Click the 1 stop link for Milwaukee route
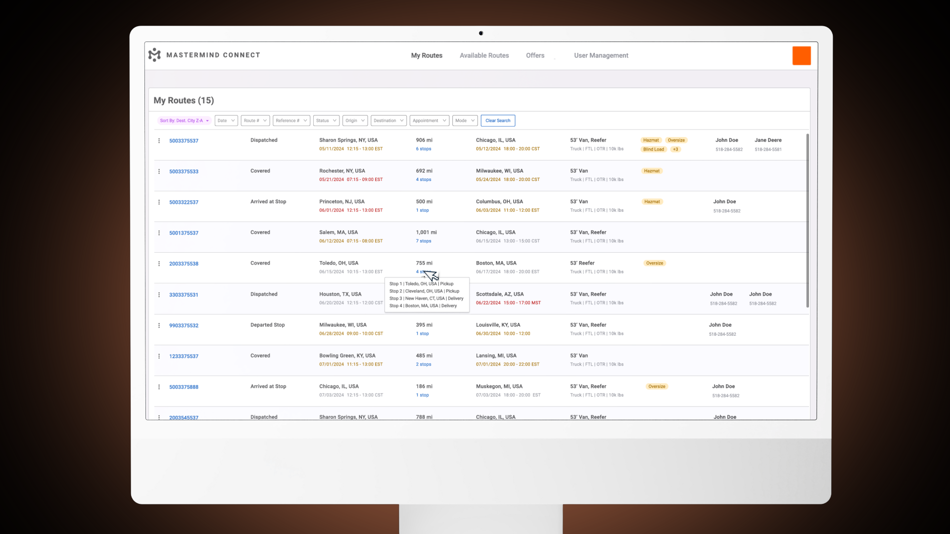This screenshot has height=534, width=950. click(423, 334)
